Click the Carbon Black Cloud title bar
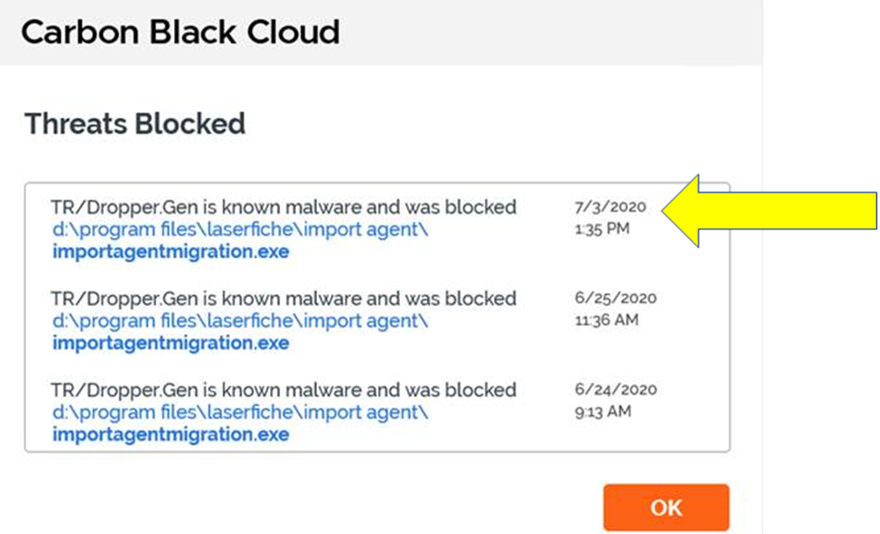This screenshot has width=880, height=534. tap(180, 32)
